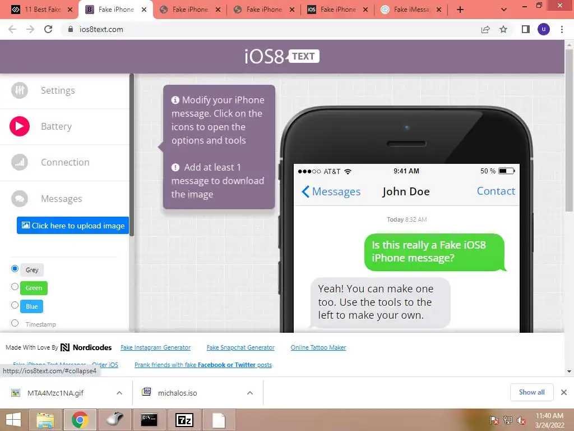This screenshot has height=431, width=574.
Task: Open the 7-Zip taskbar icon
Action: tap(184, 420)
